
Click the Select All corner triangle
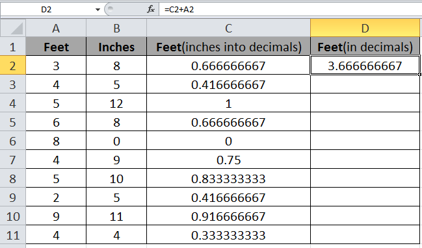tap(13, 28)
